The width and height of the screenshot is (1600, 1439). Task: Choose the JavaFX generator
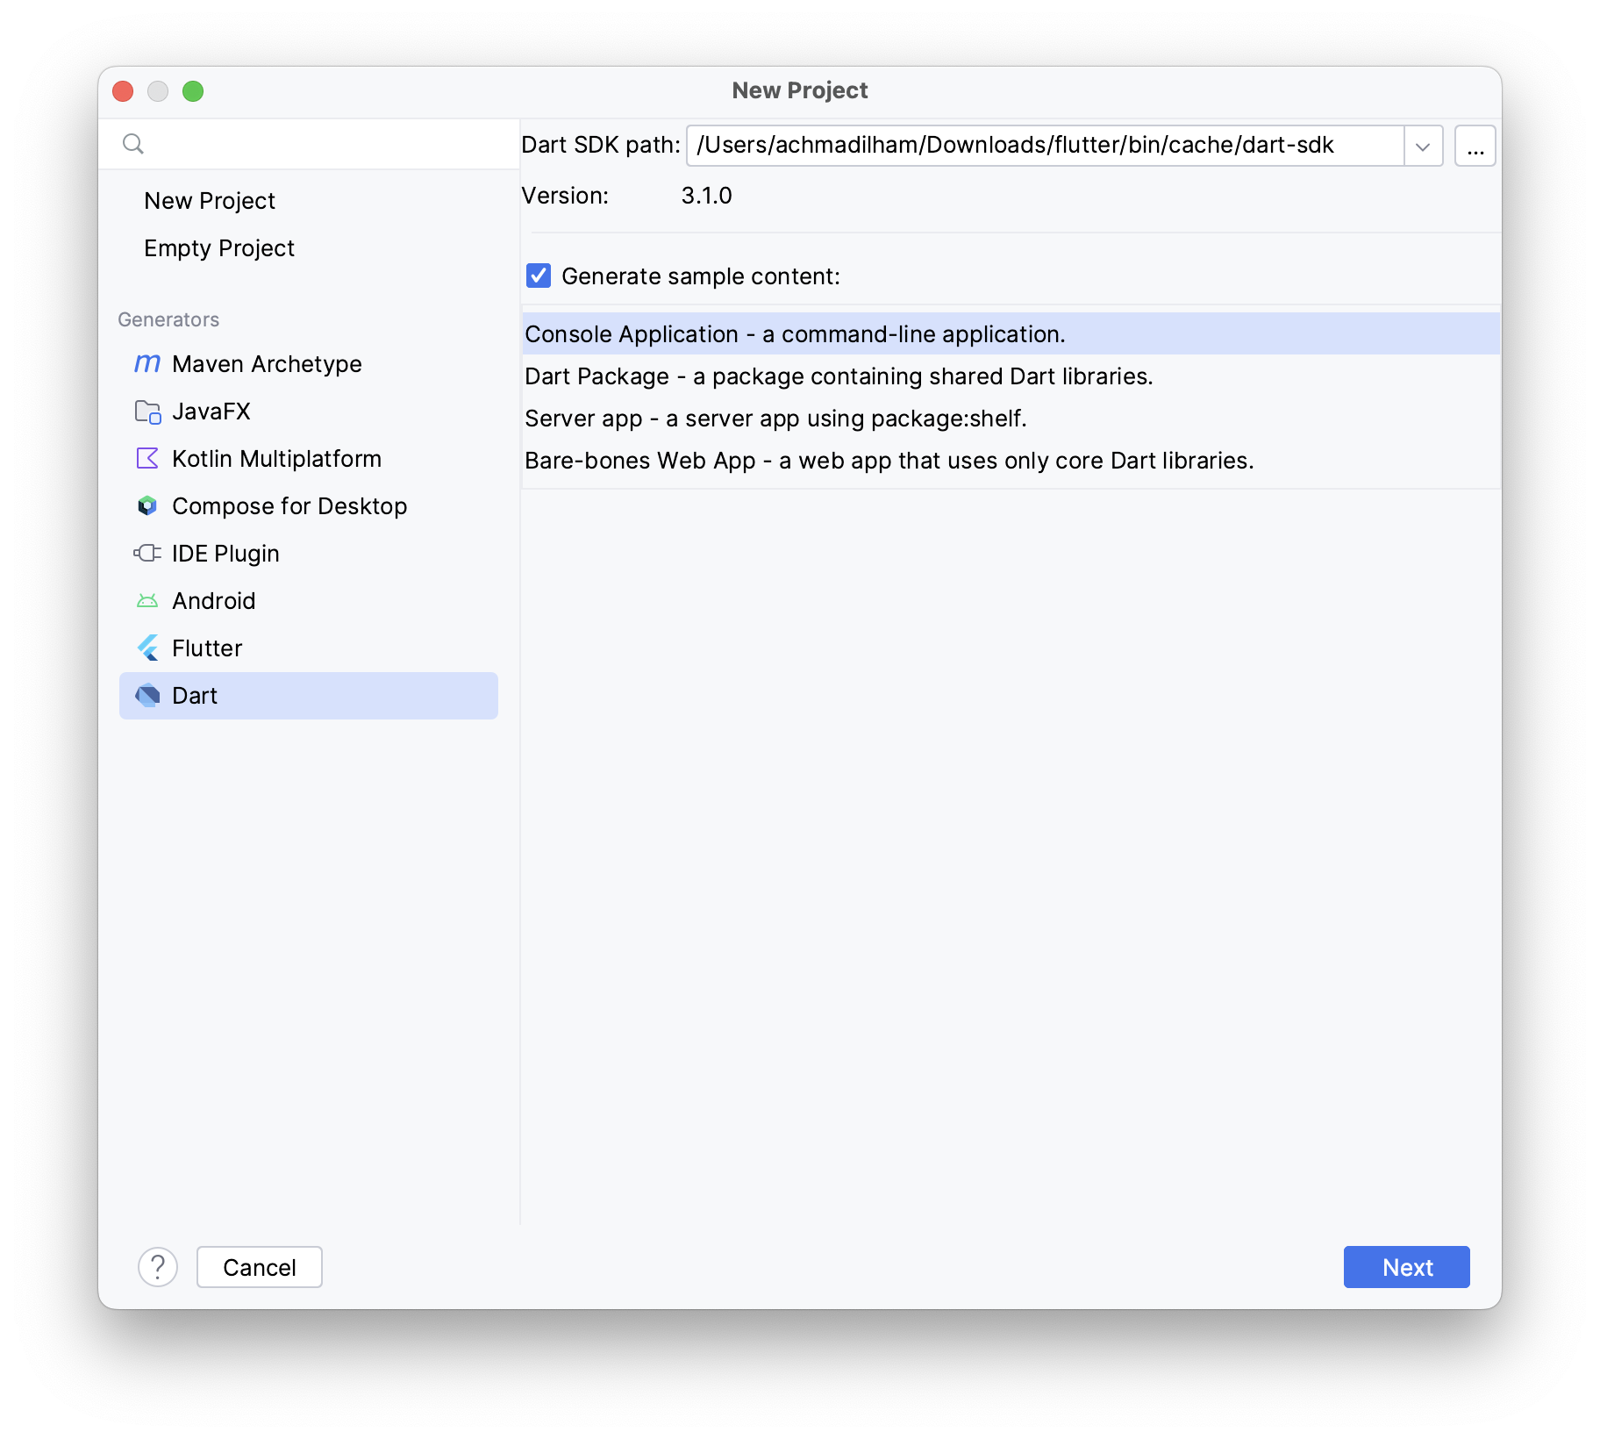(309, 411)
